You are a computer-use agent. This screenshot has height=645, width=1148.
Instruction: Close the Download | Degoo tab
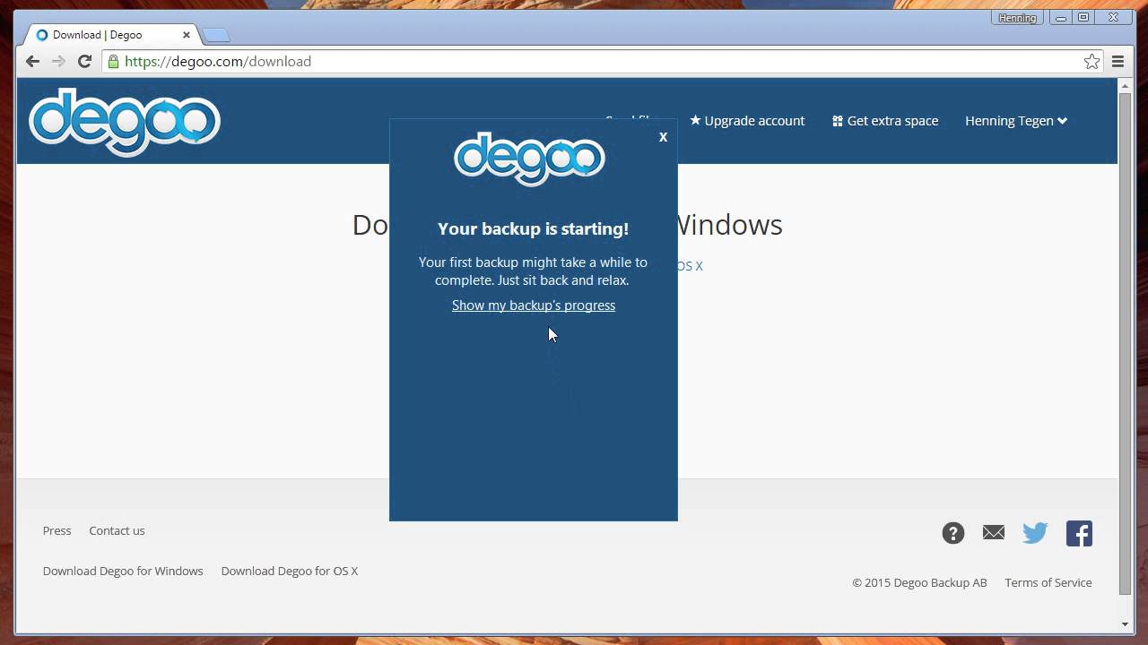click(187, 35)
